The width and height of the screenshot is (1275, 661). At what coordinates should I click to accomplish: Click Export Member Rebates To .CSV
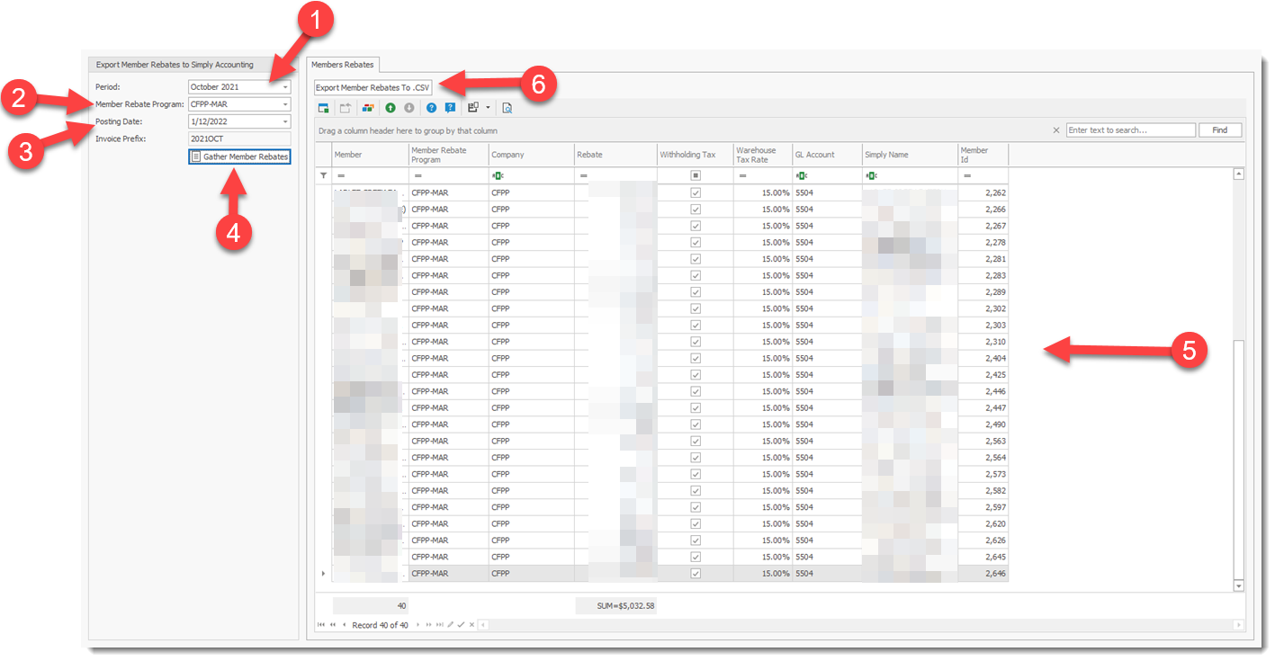pyautogui.click(x=372, y=87)
